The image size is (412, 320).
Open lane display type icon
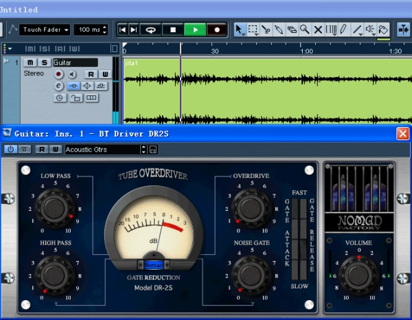[91, 98]
